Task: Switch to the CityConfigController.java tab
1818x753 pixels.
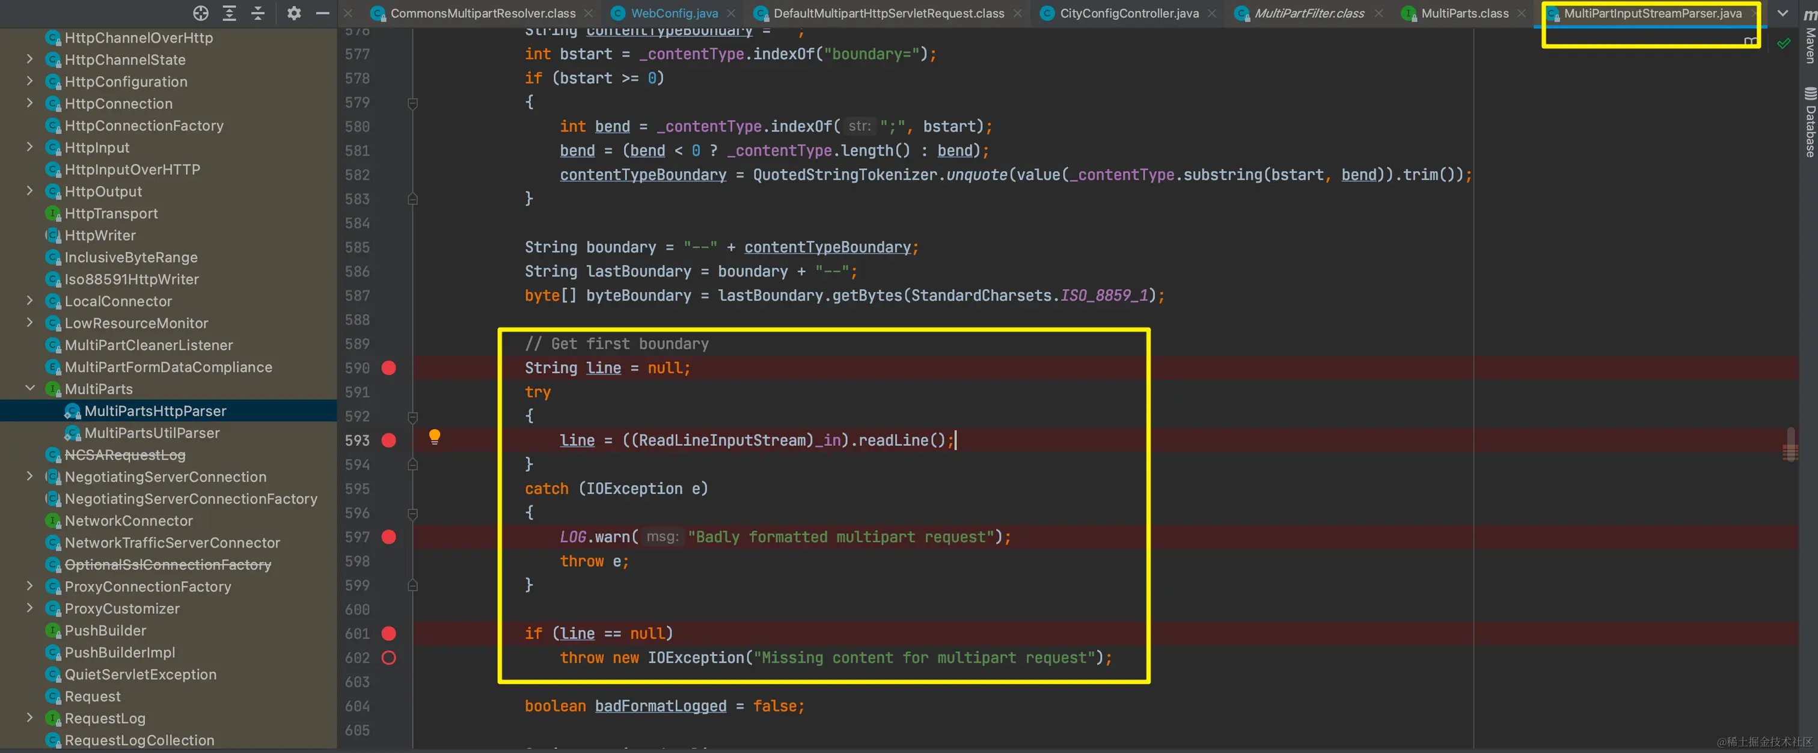Action: pos(1128,13)
